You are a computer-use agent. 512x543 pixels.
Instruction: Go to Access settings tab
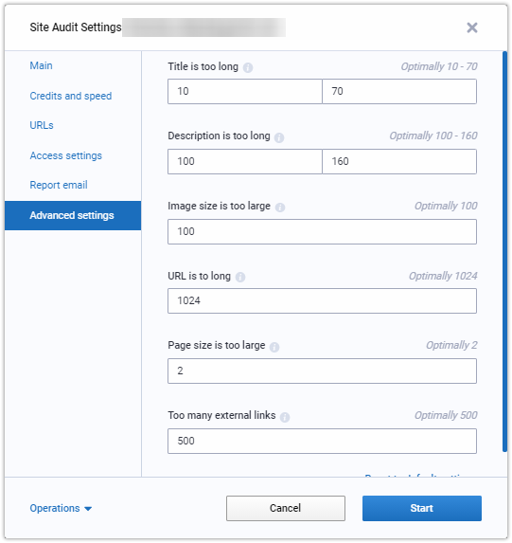65,155
